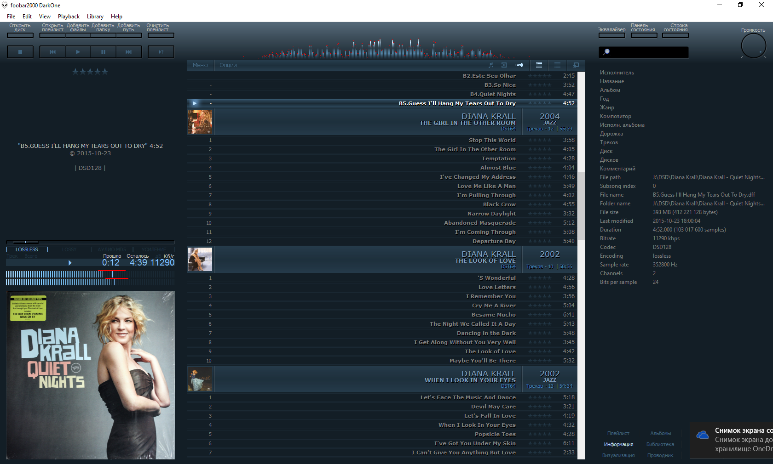This screenshot has height=464, width=773.
Task: Switch to the grouped album view icon
Action: pyautogui.click(x=539, y=65)
